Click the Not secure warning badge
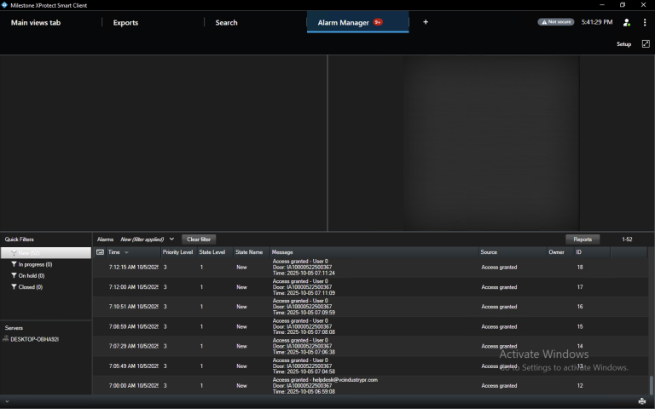 (x=555, y=22)
